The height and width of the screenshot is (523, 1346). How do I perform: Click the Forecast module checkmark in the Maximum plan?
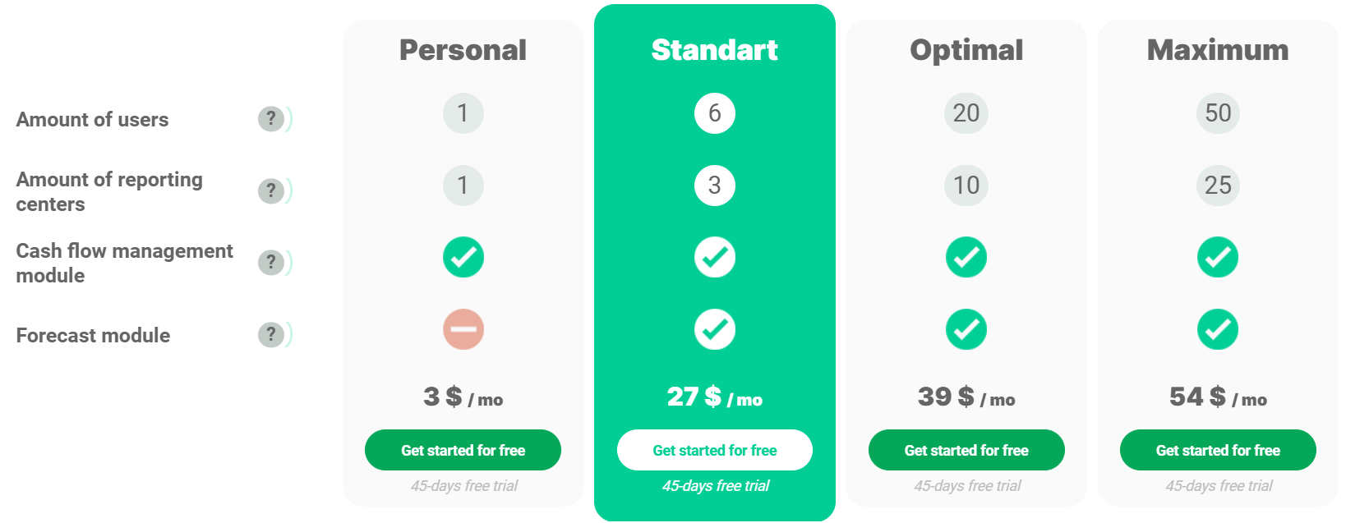(x=1218, y=329)
